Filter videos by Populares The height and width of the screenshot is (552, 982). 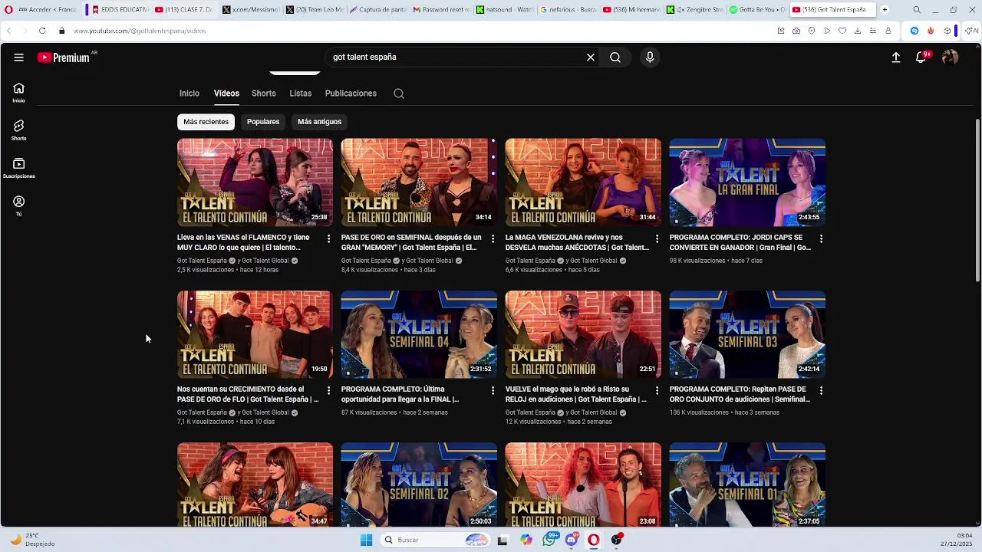[x=263, y=122]
